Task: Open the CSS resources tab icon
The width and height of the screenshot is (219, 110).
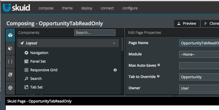Action: click(x=10, y=75)
